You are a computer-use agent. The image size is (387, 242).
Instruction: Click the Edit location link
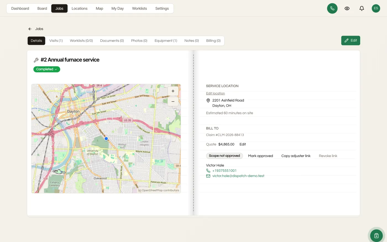pyautogui.click(x=215, y=93)
